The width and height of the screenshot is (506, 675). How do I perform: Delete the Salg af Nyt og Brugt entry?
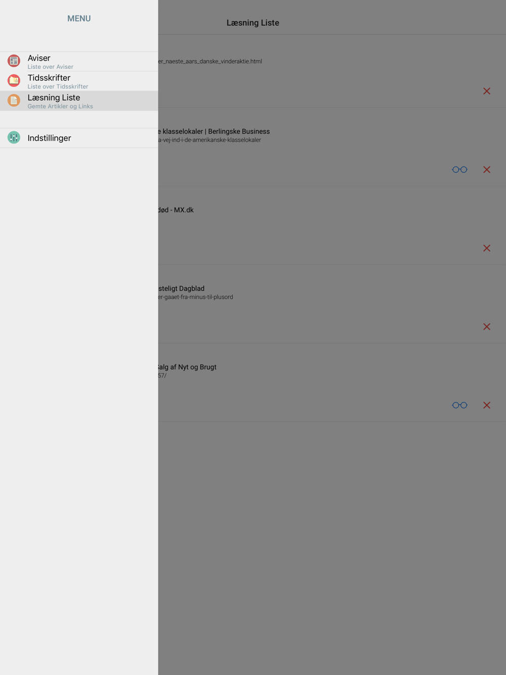(x=487, y=405)
